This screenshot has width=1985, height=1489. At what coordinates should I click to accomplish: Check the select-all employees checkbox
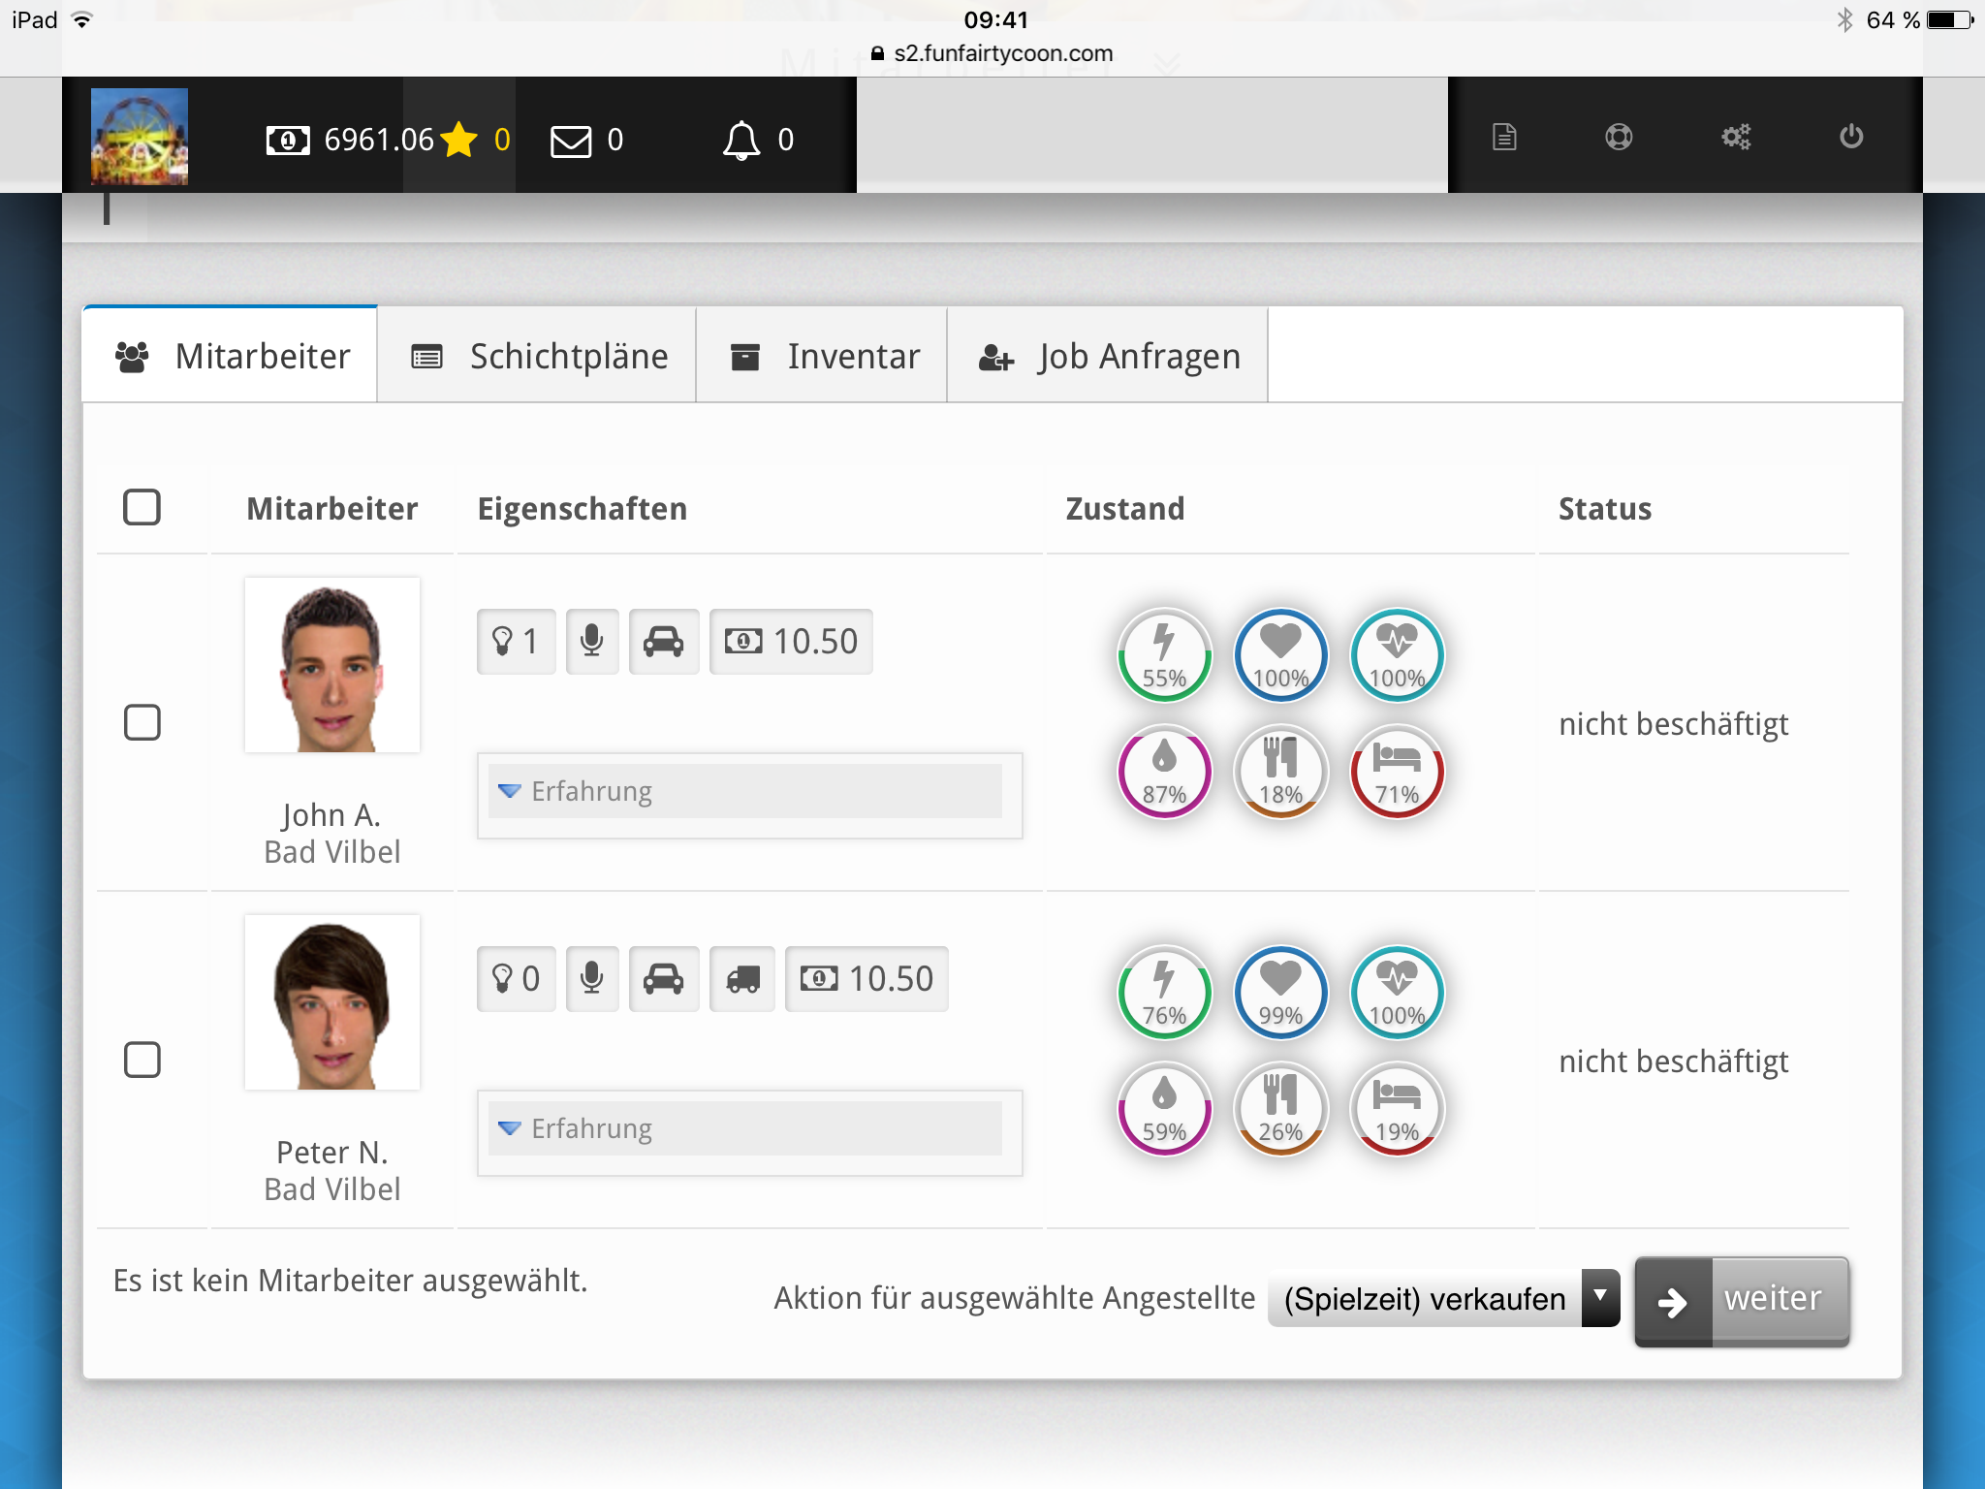(142, 507)
